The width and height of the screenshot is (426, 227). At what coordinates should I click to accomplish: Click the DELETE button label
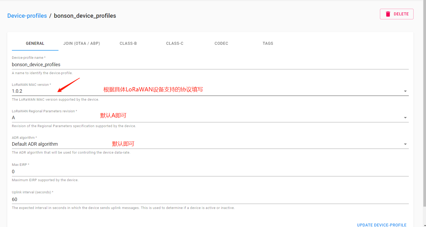[401, 14]
